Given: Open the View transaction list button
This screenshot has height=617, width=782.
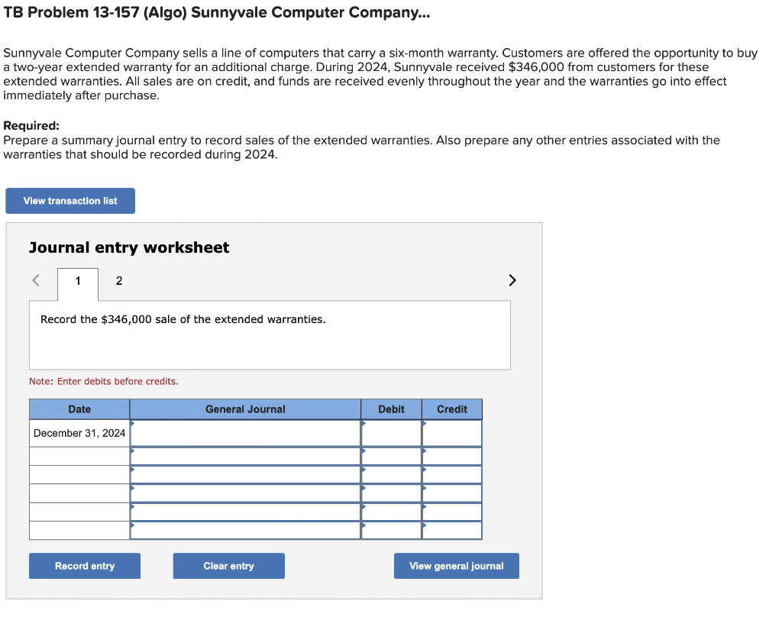Looking at the screenshot, I should click(70, 201).
